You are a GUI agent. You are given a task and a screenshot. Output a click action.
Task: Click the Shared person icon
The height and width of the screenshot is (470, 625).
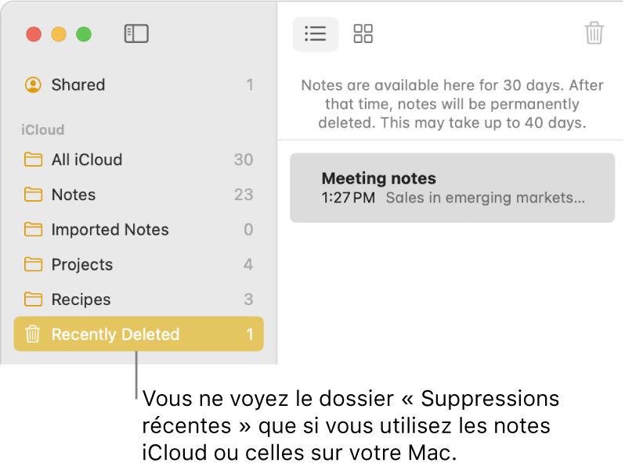(33, 84)
